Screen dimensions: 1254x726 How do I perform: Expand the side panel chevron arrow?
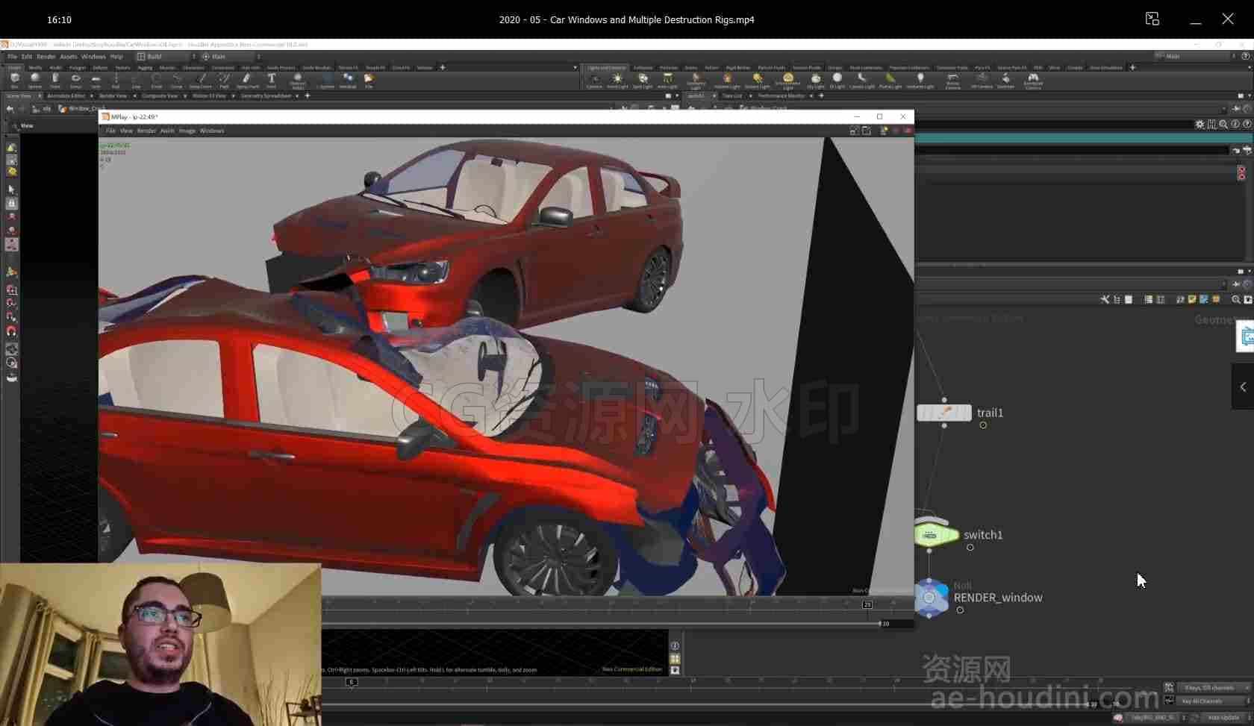[x=1243, y=387]
